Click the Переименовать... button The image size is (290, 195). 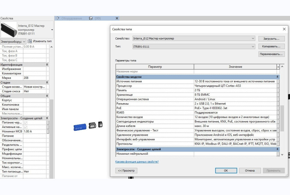click(271, 54)
